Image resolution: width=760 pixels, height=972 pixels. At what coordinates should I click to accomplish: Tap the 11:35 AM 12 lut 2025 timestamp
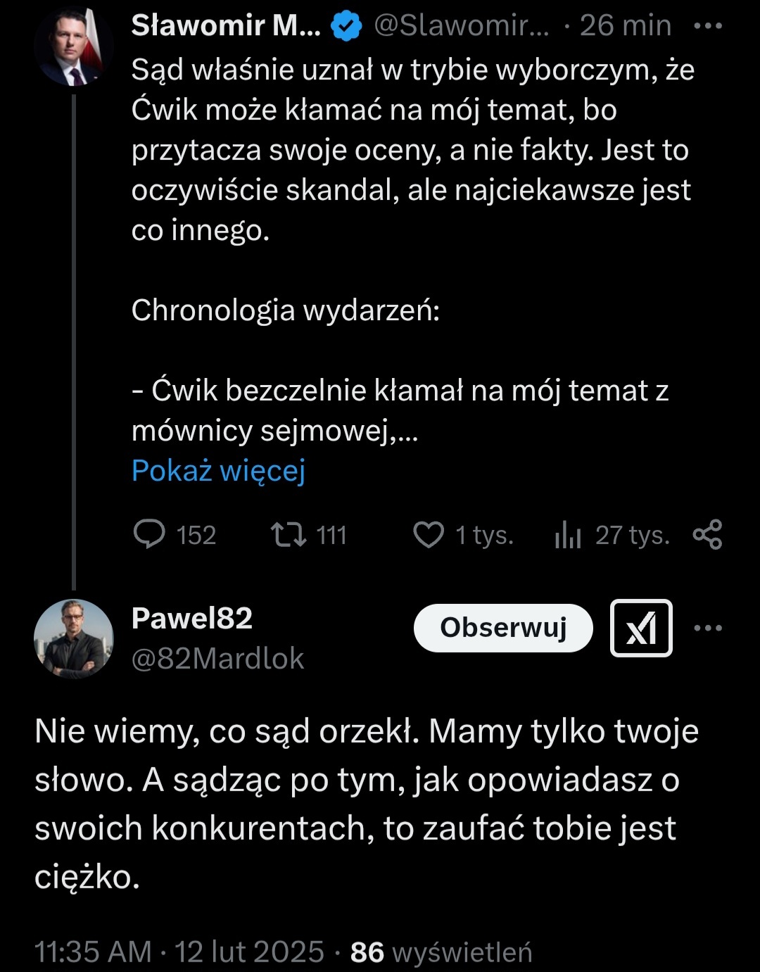(x=179, y=952)
